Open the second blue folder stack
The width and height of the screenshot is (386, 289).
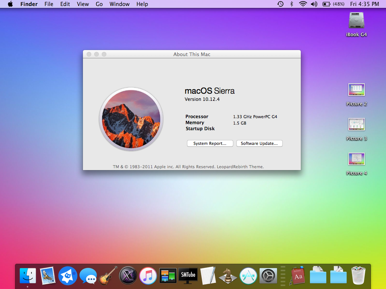click(x=338, y=275)
